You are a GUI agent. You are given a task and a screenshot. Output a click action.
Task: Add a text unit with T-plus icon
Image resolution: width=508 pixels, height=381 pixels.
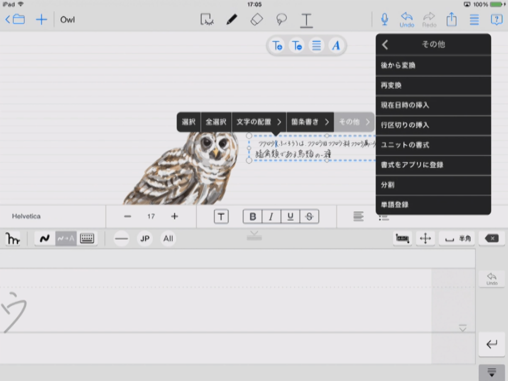click(277, 46)
